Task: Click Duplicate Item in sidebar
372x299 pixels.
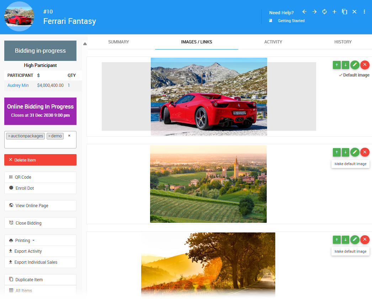Action: click(x=40, y=280)
